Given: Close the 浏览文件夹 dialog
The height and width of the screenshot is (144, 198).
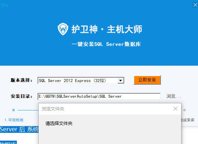Looking at the screenshot, I should coord(175,109).
